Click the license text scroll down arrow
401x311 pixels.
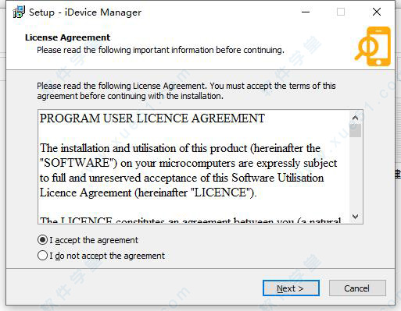pyautogui.click(x=355, y=216)
